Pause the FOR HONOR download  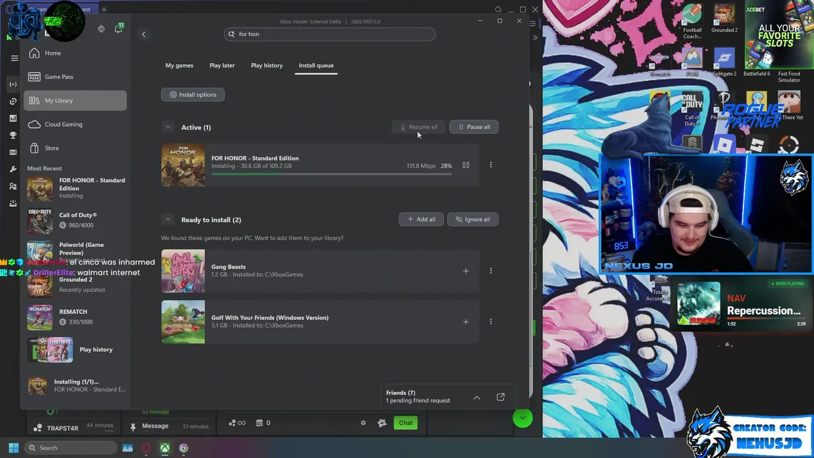tap(466, 165)
